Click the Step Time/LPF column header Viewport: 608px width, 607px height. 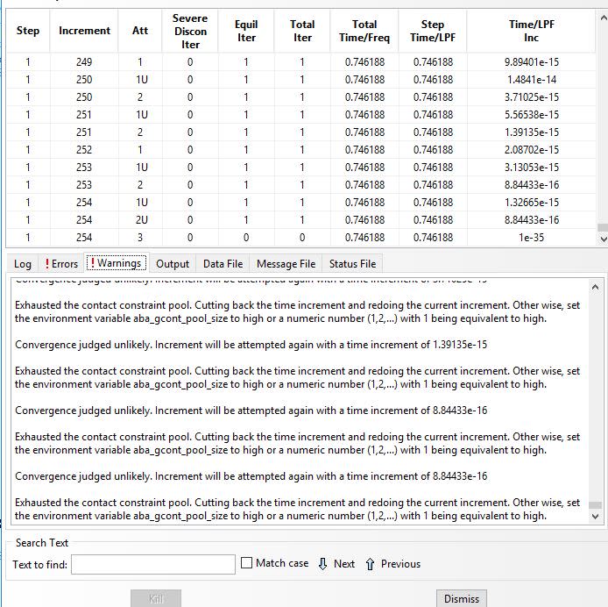433,31
